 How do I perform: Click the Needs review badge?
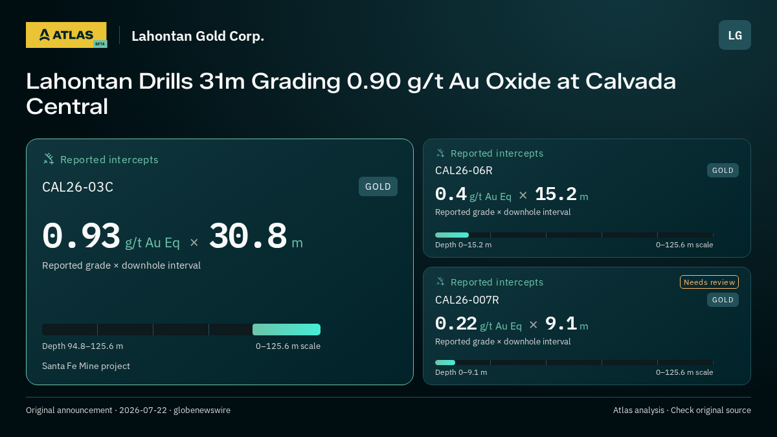pos(709,282)
